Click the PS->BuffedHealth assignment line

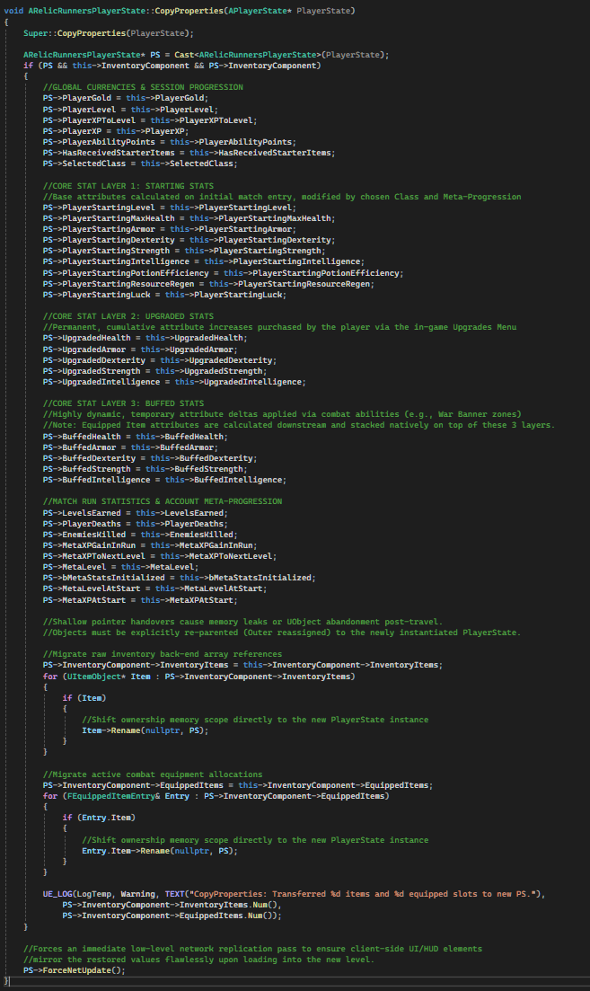click(x=136, y=436)
